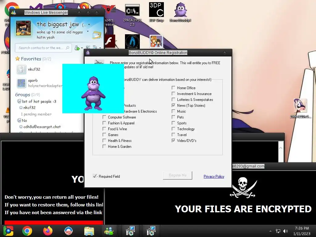Open the Messenger show menu icon
The image size is (316, 237).
click(95, 48)
